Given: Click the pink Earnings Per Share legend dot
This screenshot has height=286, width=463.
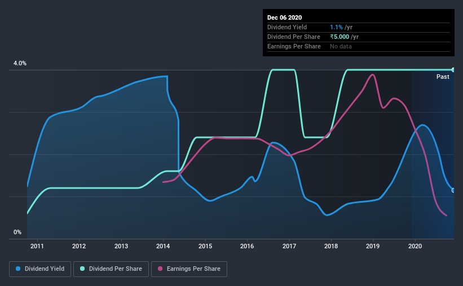Looking at the screenshot, I should (x=160, y=269).
